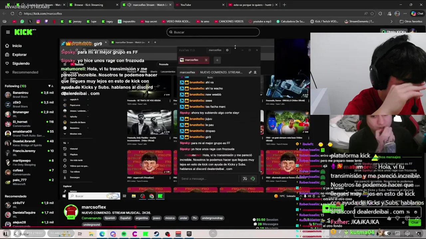Add new chat tab in KickTalk
The width and height of the screenshot is (426, 239).
tap(217, 60)
